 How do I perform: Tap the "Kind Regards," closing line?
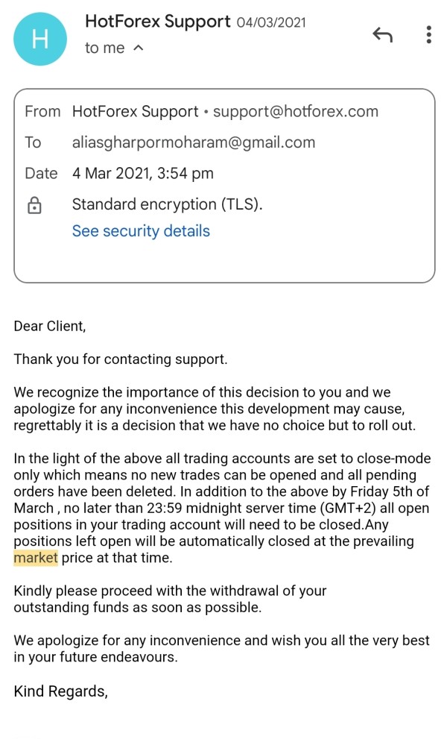tap(60, 691)
